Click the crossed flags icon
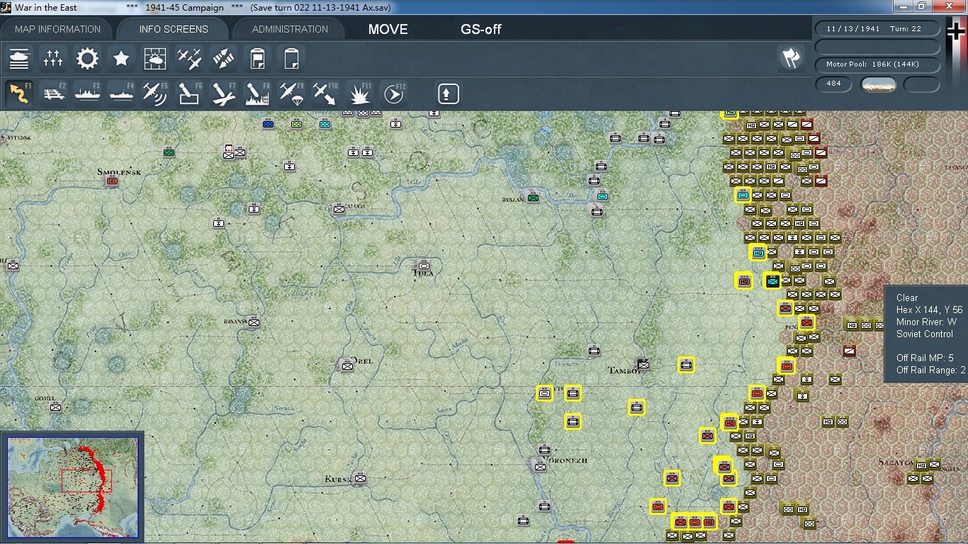 pos(791,59)
